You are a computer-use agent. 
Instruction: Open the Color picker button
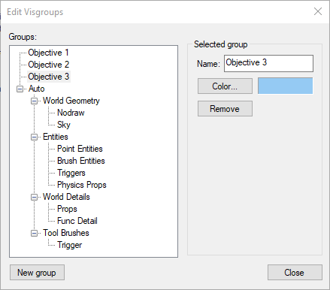click(225, 86)
